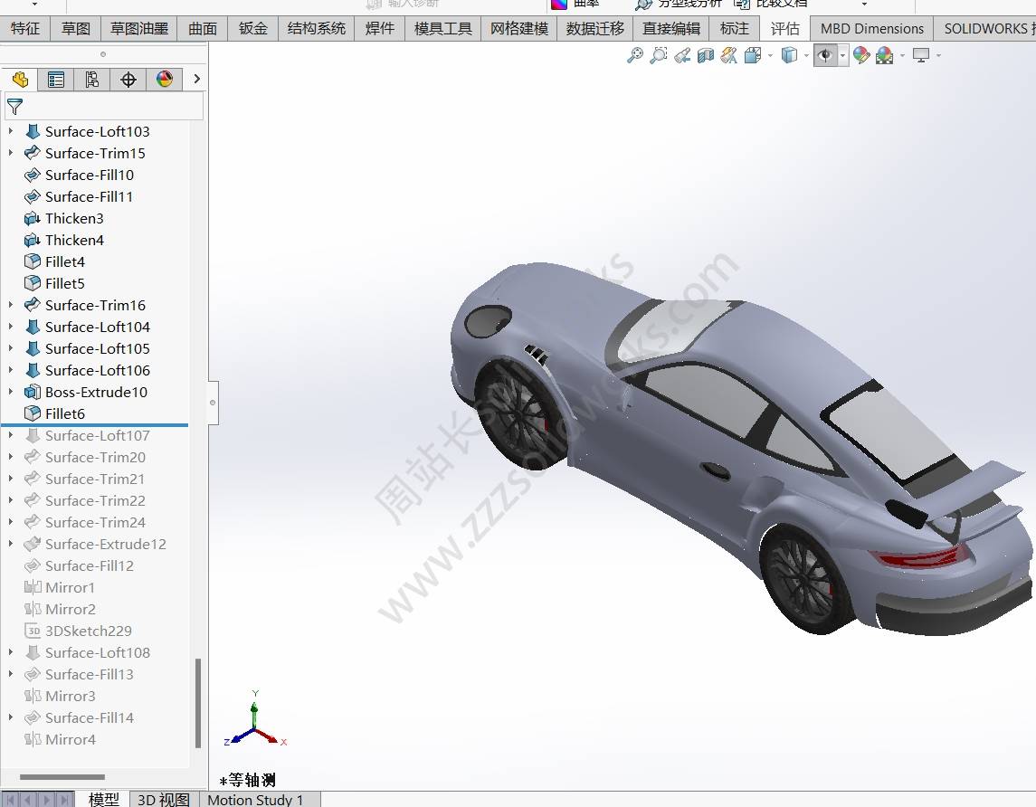Toggle the Hide/Show Items eye button
The width and height of the screenshot is (1036, 807).
point(824,56)
